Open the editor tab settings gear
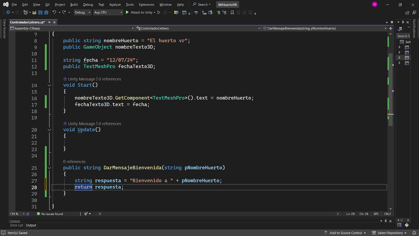 (x=392, y=22)
